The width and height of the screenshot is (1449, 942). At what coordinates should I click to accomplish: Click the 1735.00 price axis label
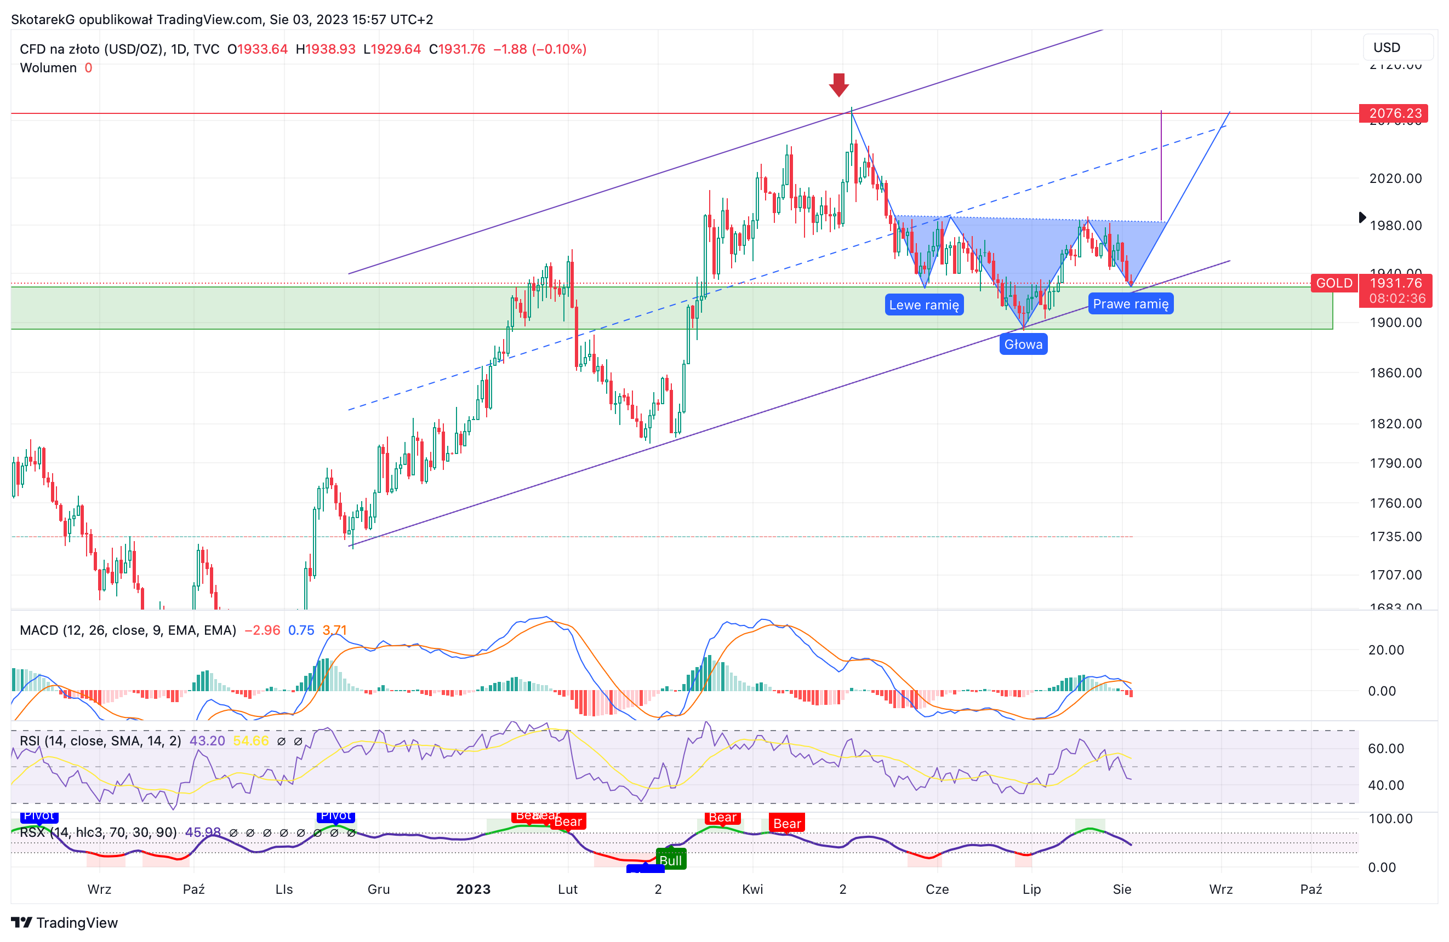pyautogui.click(x=1395, y=536)
